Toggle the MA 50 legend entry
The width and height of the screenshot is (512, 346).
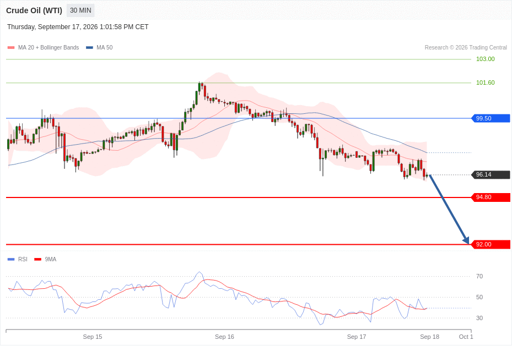[99, 47]
